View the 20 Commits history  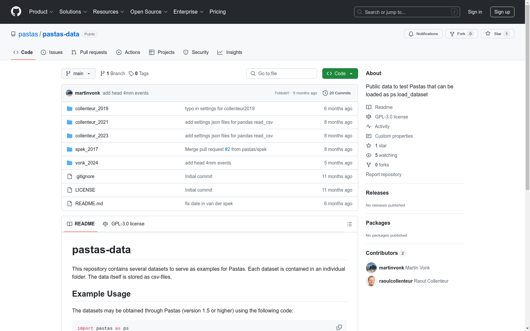pos(337,93)
